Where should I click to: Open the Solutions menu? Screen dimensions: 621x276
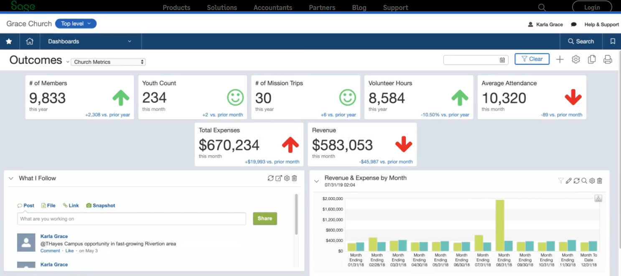pos(222,8)
